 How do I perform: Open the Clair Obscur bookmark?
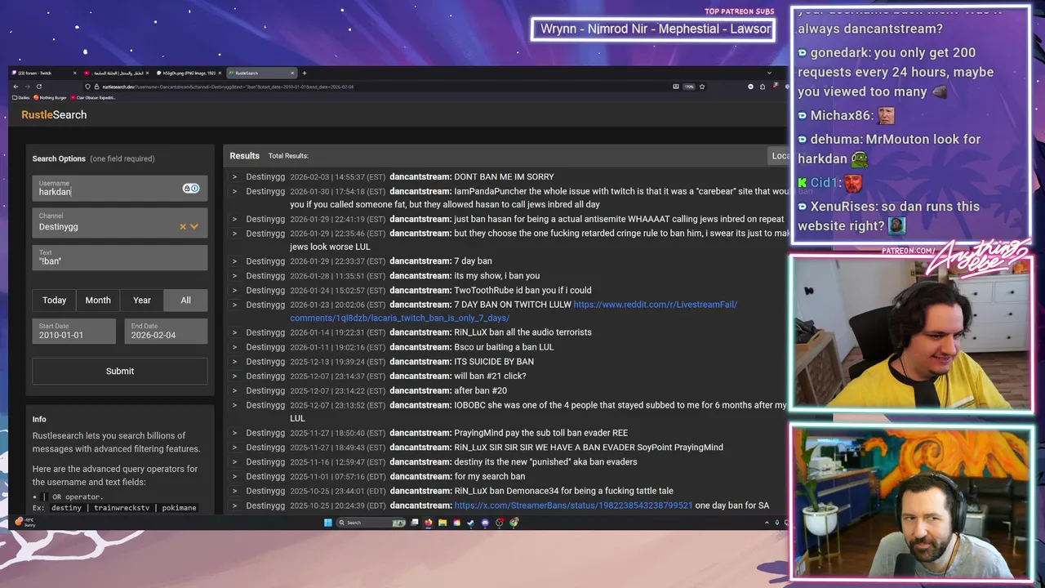(93, 97)
